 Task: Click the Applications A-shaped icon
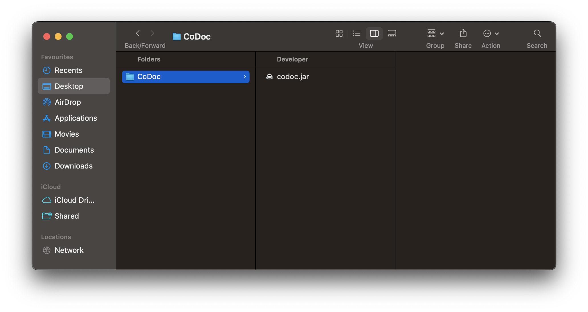pyautogui.click(x=47, y=118)
